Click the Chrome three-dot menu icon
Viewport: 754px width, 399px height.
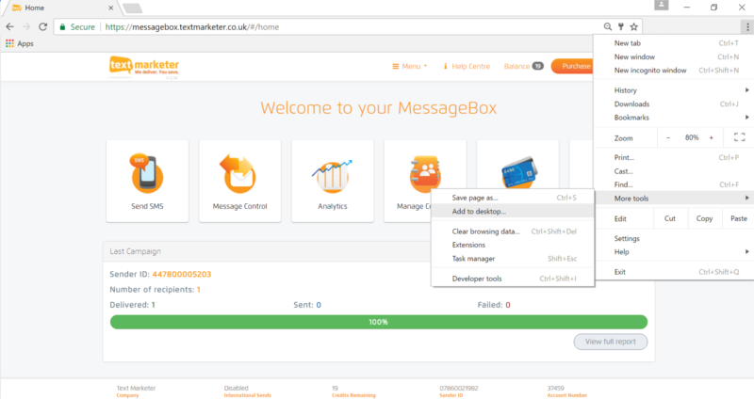746,27
